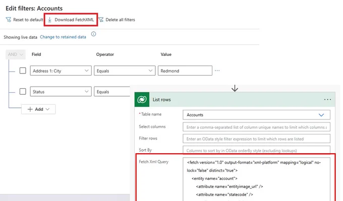Image resolution: width=343 pixels, height=201 pixels.
Task: Click the Delete all filters icon
Action: pos(101,20)
